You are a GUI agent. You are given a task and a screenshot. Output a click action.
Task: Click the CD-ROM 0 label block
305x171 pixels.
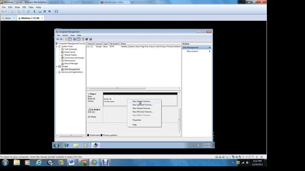click(94, 115)
